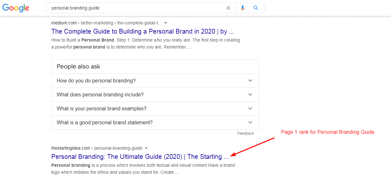Image resolution: width=391 pixels, height=175 pixels.
Task: Click the "People also ask" heading
Action: click(x=78, y=67)
